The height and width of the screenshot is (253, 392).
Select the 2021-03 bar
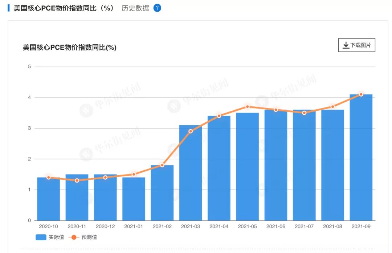pos(191,173)
